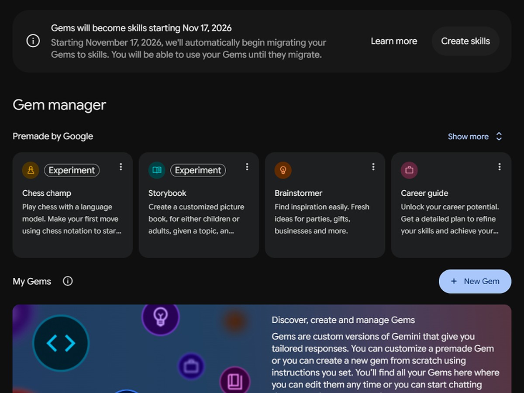524x393 pixels.
Task: Click the info icon in the migration banner
Action: (33, 41)
